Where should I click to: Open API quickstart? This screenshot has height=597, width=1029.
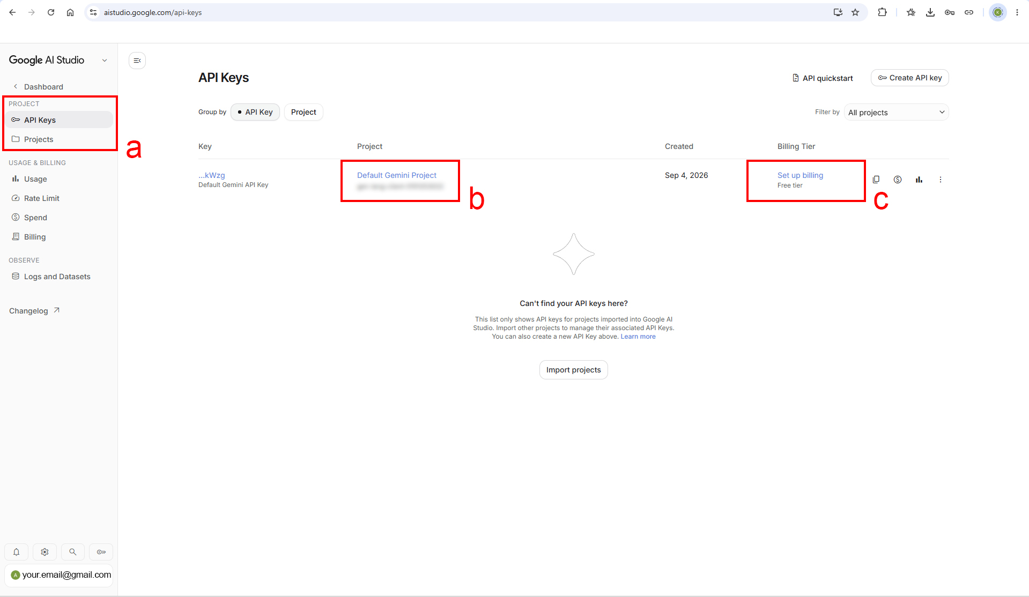click(x=823, y=78)
